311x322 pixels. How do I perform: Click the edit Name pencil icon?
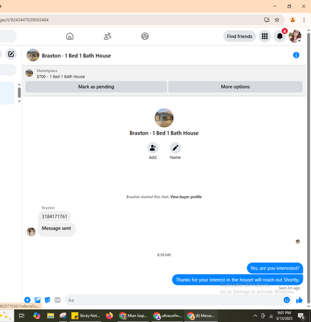175,147
